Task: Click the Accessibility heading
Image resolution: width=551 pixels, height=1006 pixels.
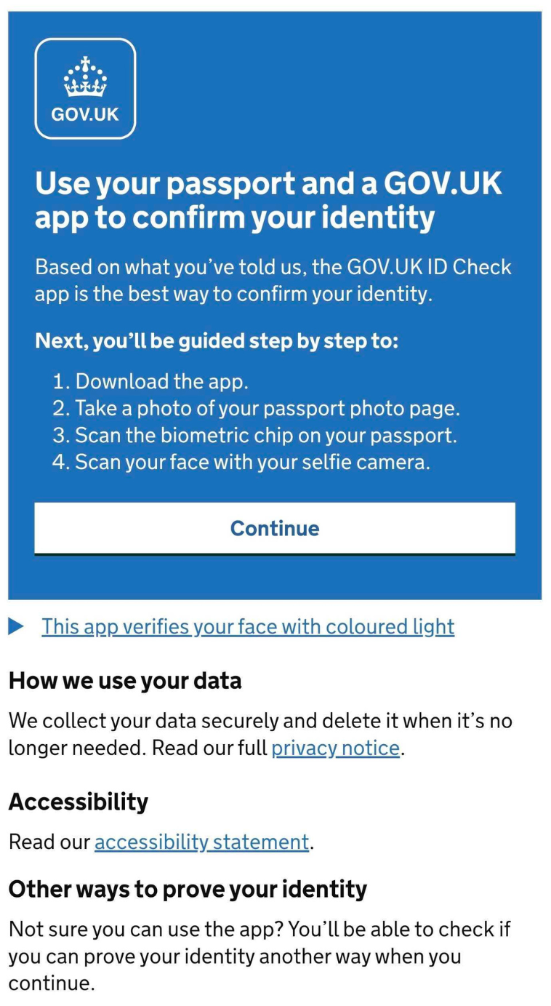Action: (79, 802)
